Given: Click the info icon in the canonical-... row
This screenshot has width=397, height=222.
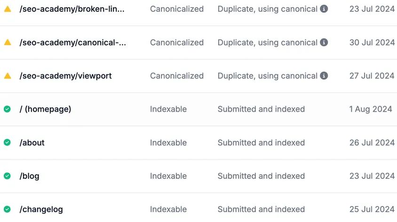Looking at the screenshot, I should [324, 42].
